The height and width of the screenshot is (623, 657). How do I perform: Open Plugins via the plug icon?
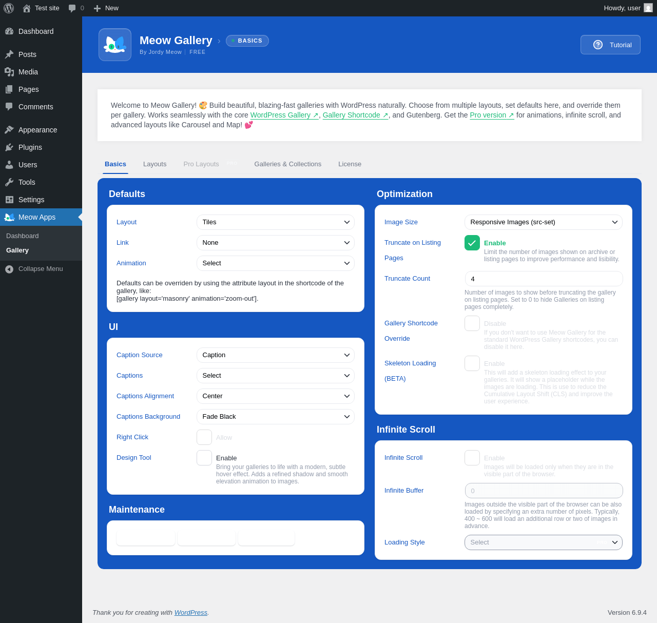9,147
